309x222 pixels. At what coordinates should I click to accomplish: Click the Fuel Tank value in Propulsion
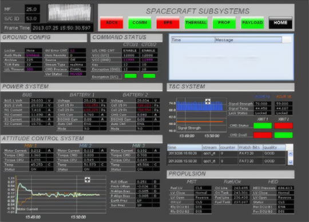click(241, 202)
